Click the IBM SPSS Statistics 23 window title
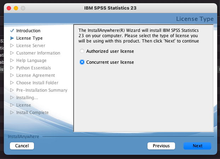This screenshot has width=220, height=159. (110, 8)
